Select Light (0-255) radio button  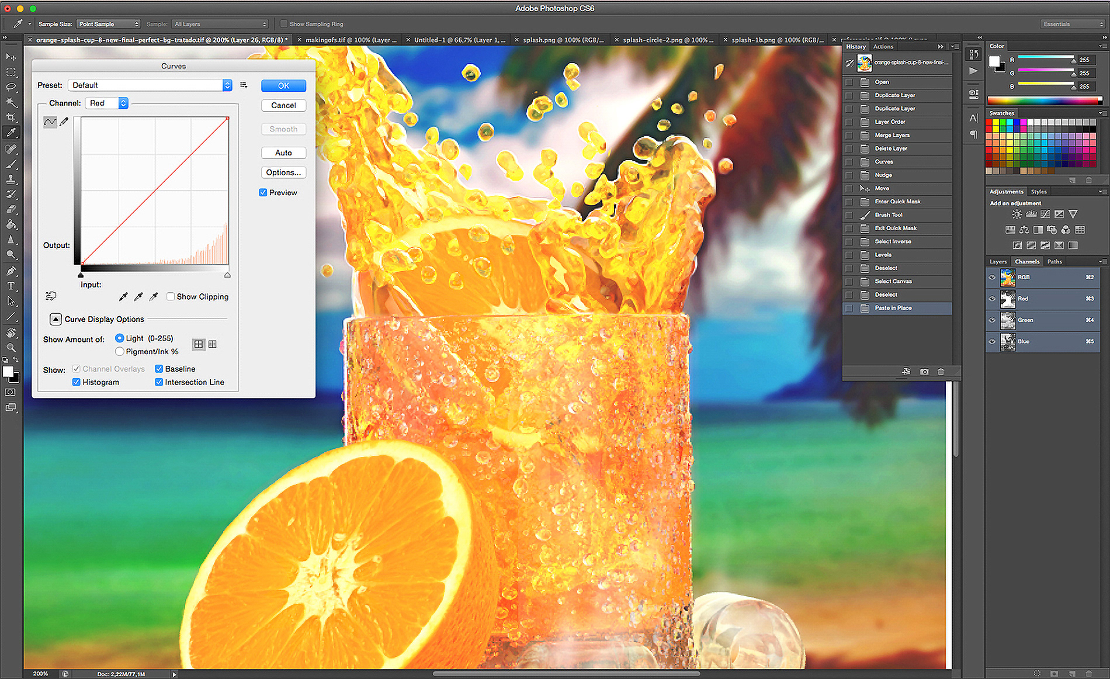119,338
